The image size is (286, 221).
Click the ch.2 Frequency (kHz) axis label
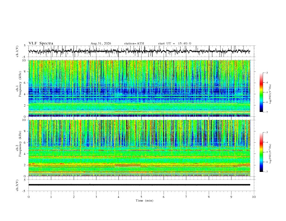19,148
